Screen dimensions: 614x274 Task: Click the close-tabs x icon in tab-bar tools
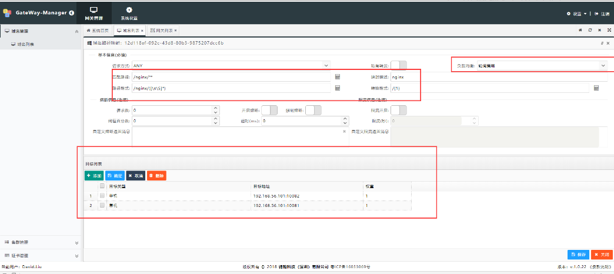click(x=599, y=30)
